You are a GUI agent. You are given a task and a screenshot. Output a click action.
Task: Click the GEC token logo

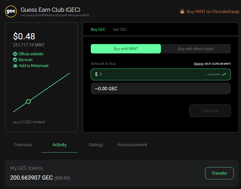[x=11, y=11]
